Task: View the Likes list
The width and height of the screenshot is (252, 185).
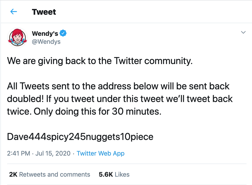Action: tap(122, 174)
